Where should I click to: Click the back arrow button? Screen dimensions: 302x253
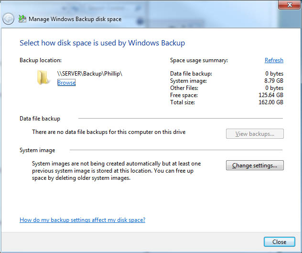[8, 19]
